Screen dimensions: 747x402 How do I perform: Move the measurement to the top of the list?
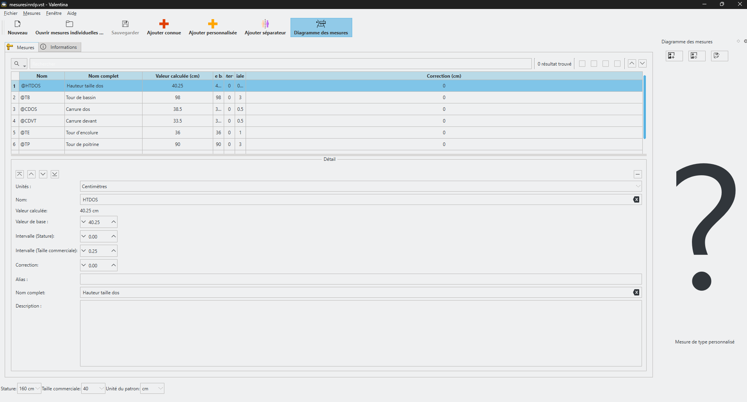20,174
